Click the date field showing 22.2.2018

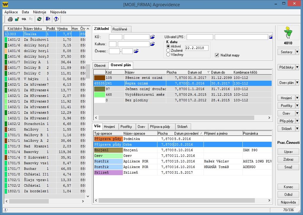(x=196, y=48)
